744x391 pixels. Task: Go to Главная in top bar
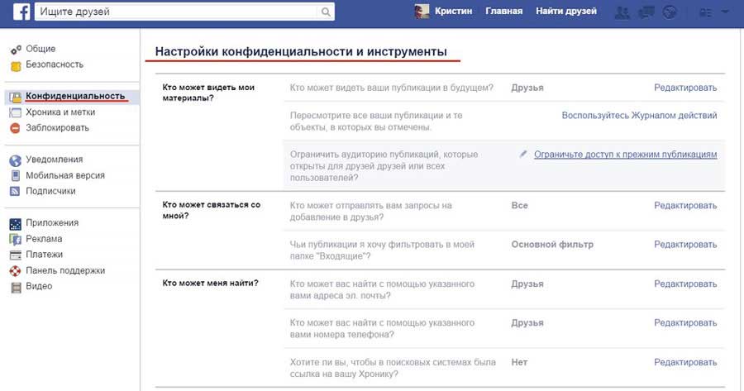point(504,12)
